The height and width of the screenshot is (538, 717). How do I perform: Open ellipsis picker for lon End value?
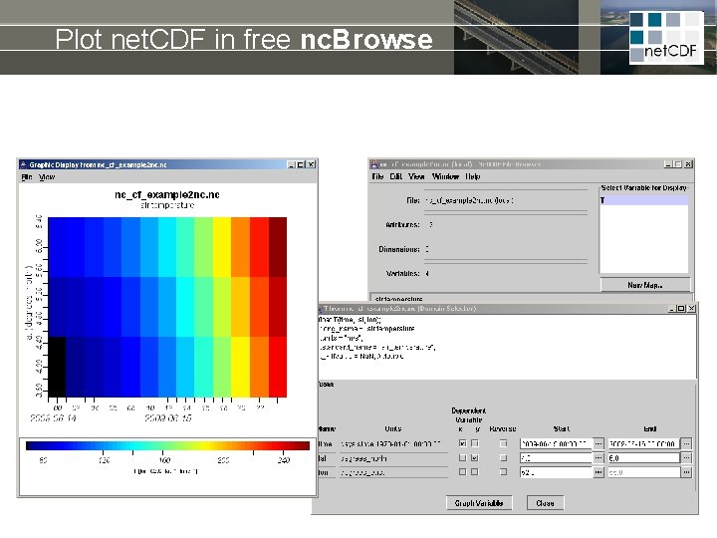[x=686, y=472]
